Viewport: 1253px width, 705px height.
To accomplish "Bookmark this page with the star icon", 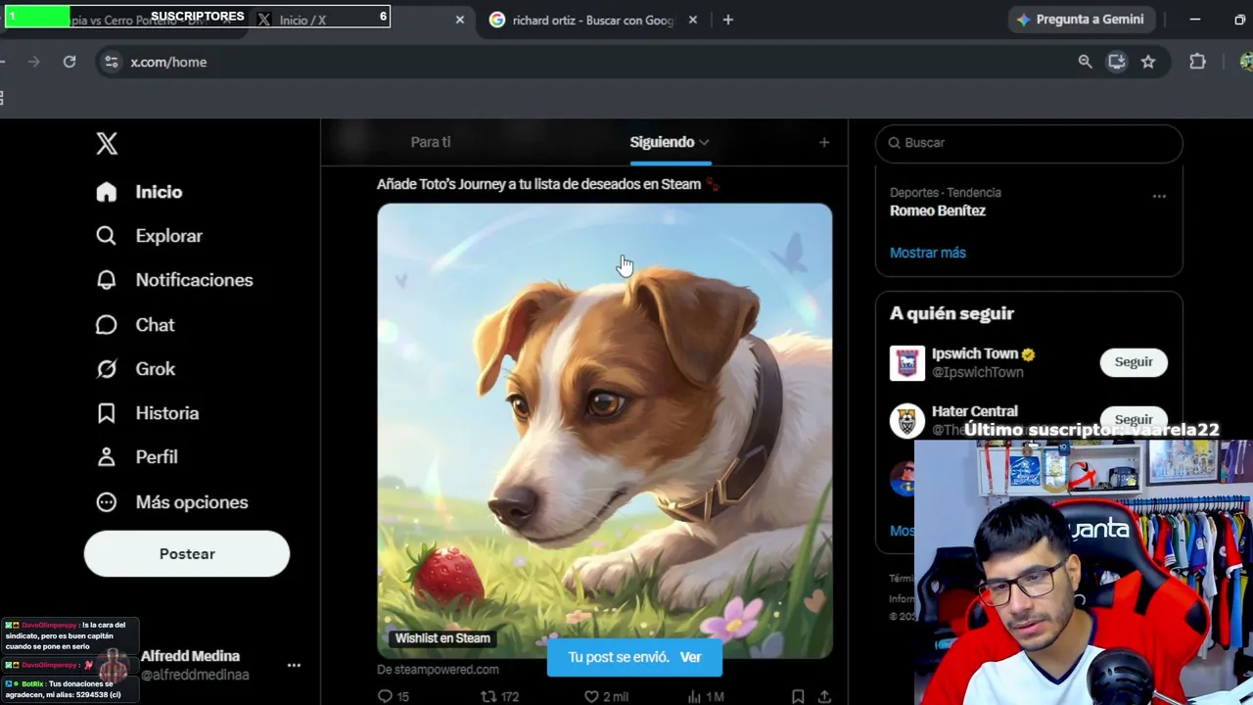I will [x=1148, y=62].
